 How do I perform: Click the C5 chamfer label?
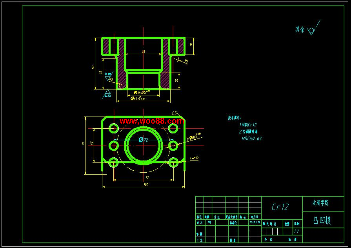point(175,113)
